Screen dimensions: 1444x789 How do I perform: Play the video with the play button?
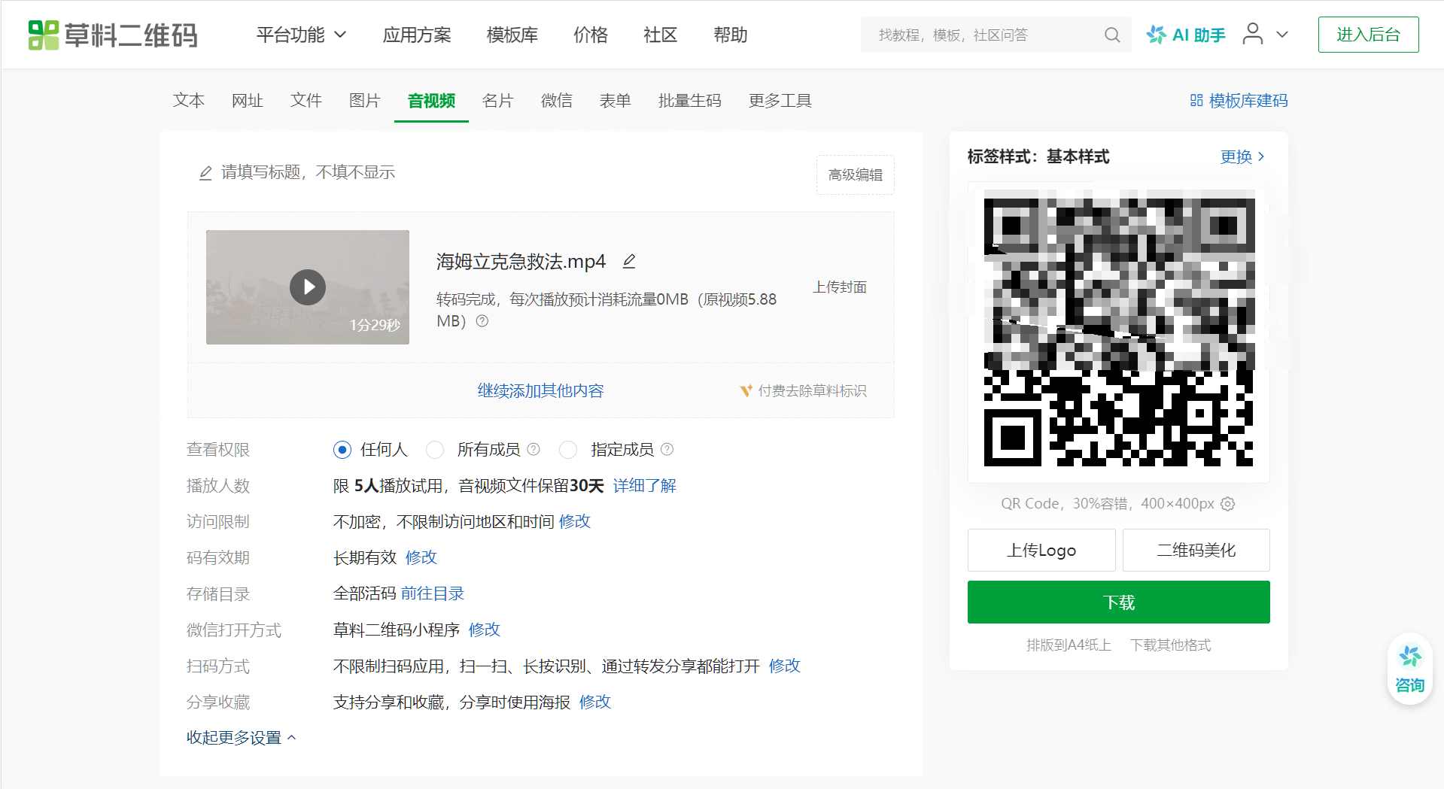(x=308, y=287)
